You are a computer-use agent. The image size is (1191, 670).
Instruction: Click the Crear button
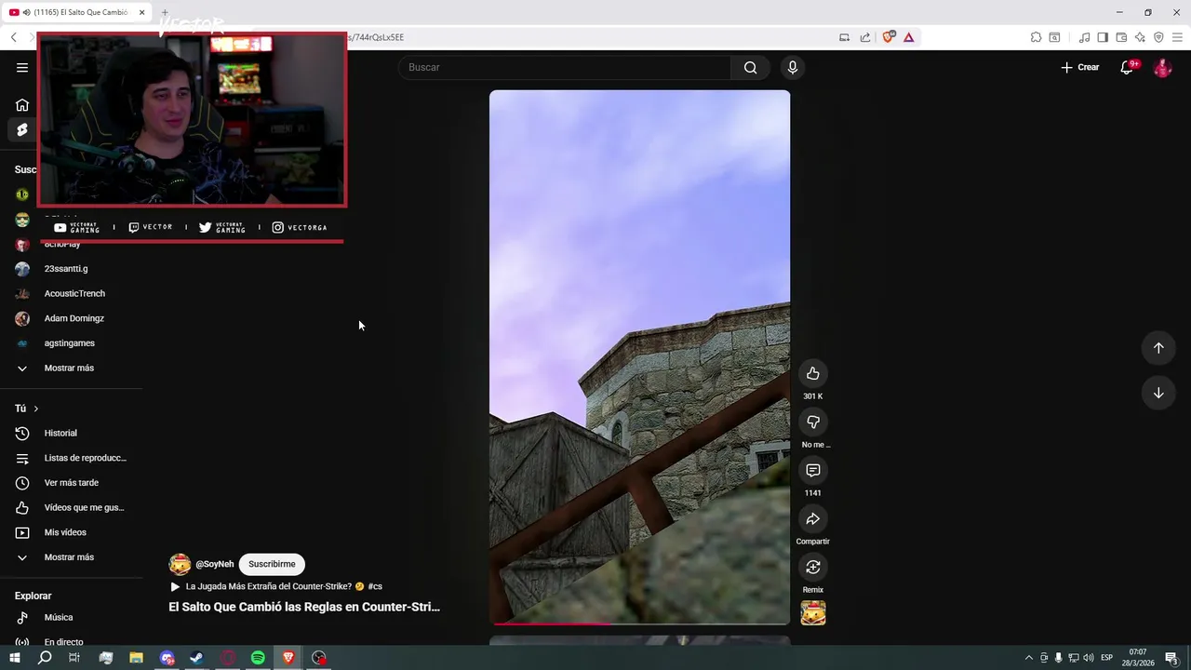coord(1080,67)
